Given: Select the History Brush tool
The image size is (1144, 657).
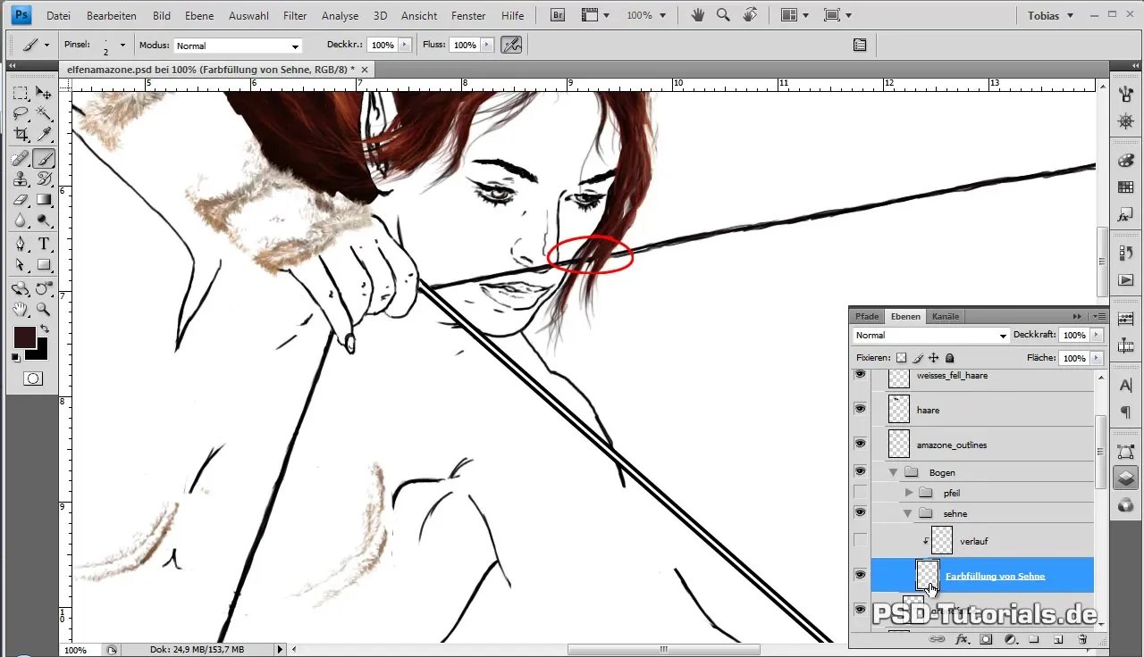Looking at the screenshot, I should pyautogui.click(x=43, y=179).
